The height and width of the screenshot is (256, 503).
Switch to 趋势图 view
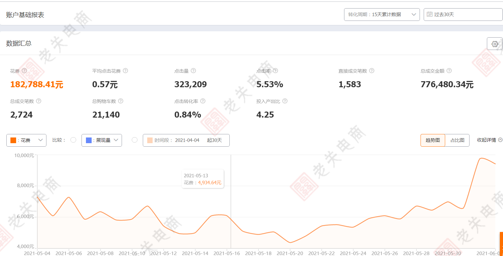(433, 140)
